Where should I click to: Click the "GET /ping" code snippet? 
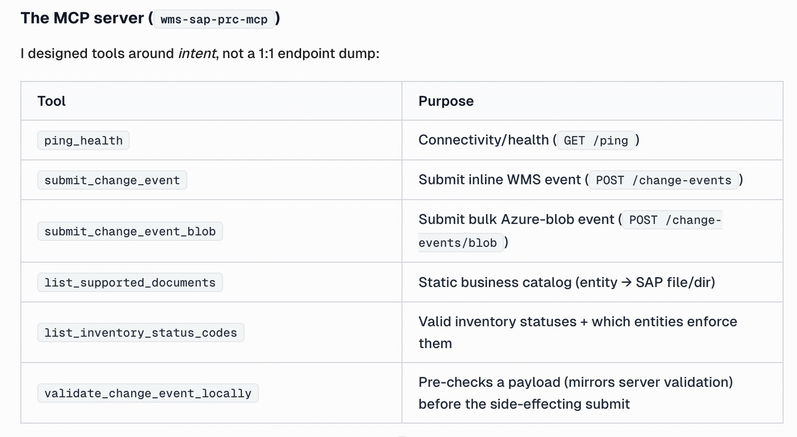(596, 141)
